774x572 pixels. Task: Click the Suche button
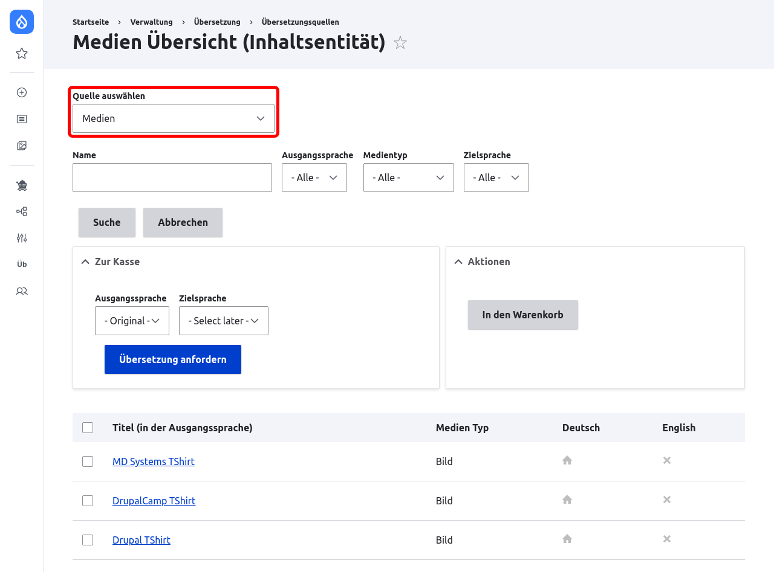[x=107, y=222]
